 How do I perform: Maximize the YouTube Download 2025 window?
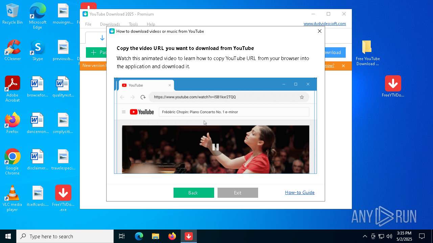(328, 14)
